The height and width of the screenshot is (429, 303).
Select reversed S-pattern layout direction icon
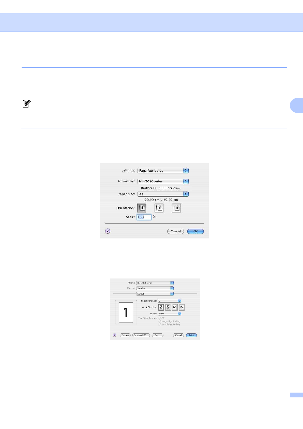coord(168,307)
